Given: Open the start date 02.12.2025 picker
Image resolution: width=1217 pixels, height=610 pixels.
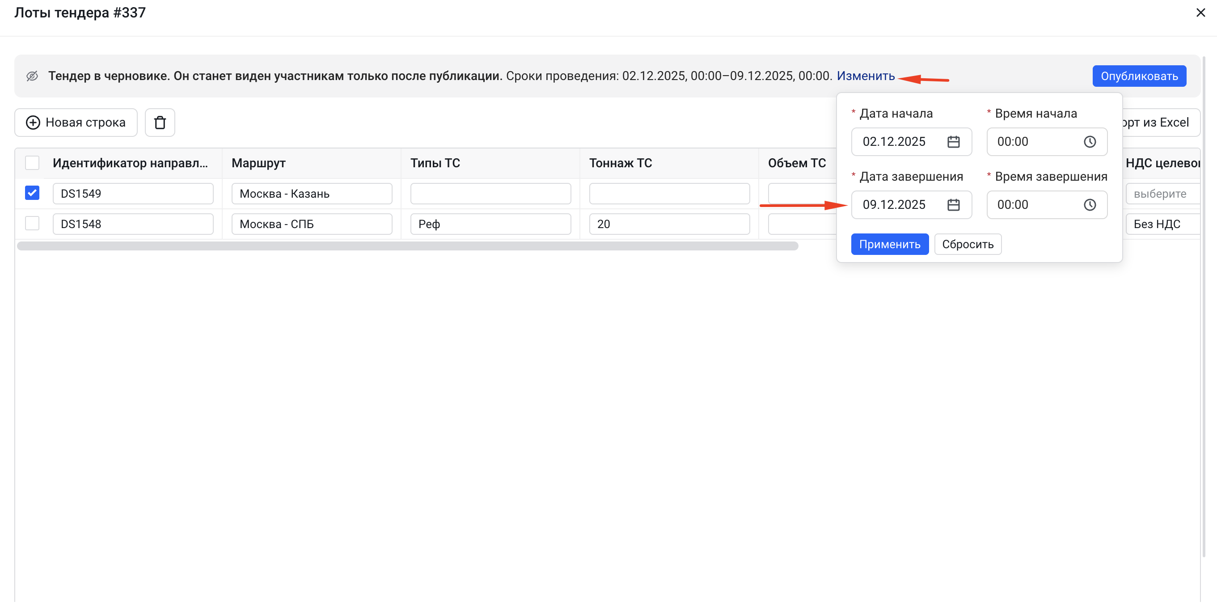Looking at the screenshot, I should coord(894,142).
